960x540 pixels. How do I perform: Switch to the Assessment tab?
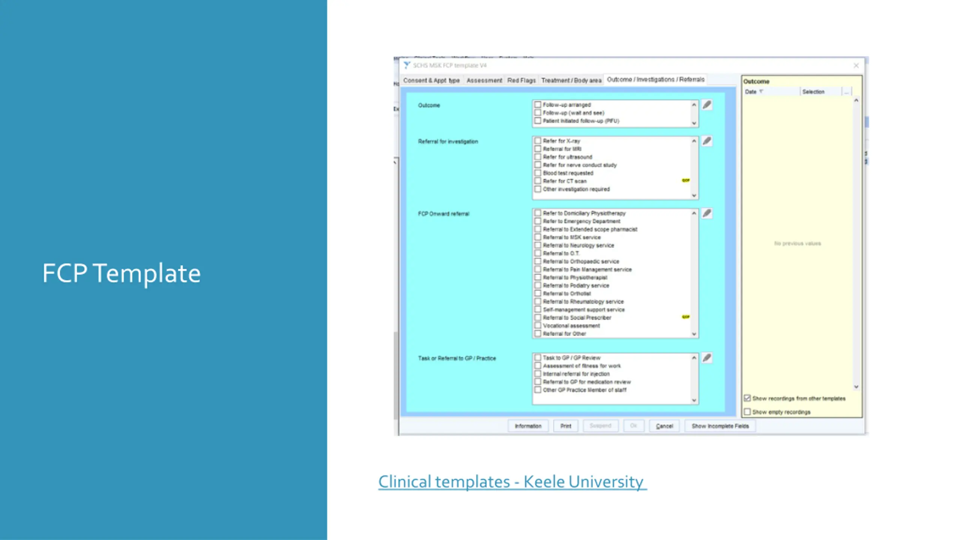click(x=484, y=80)
